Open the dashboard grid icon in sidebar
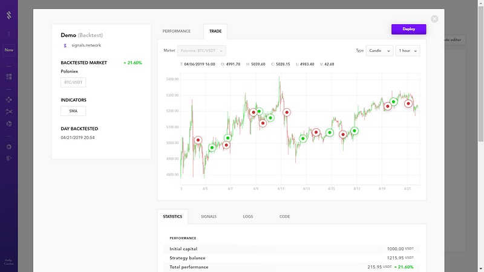484x272 pixels. click(x=9, y=77)
